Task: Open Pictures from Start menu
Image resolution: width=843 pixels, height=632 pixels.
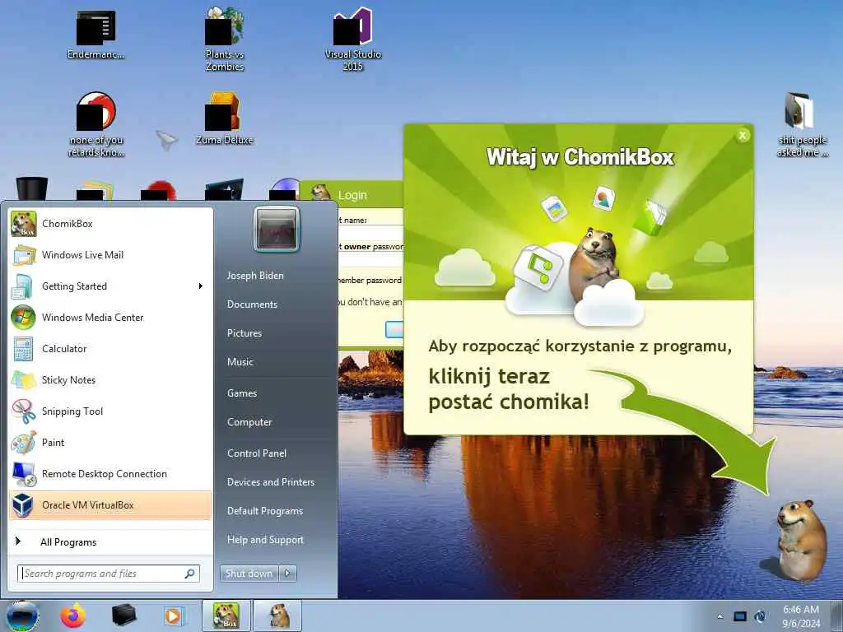Action: 244,333
